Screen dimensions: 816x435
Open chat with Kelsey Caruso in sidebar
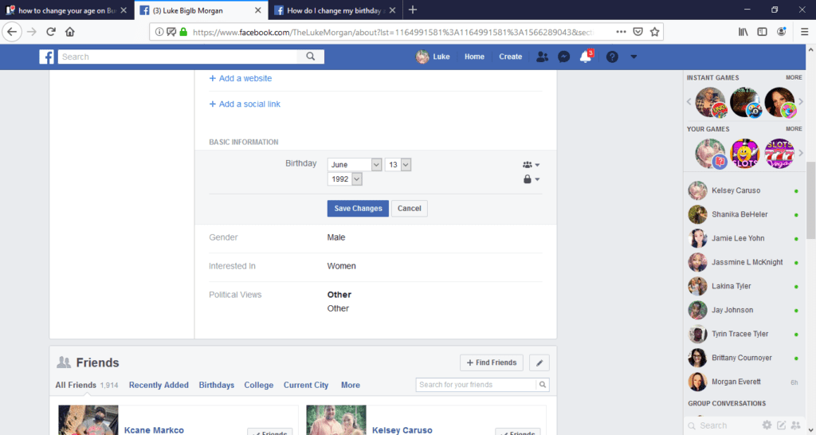745,190
